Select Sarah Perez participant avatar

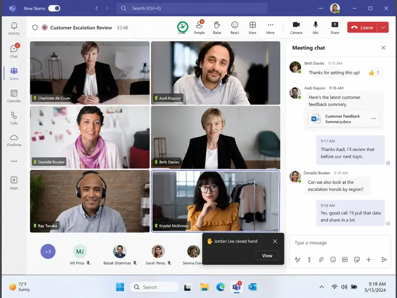click(158, 251)
